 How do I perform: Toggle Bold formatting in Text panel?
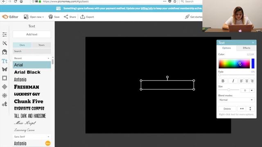[x=223, y=81]
